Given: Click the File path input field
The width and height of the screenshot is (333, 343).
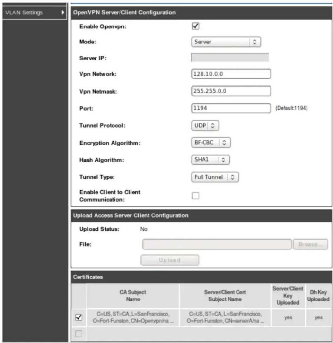Looking at the screenshot, I should click(217, 244).
